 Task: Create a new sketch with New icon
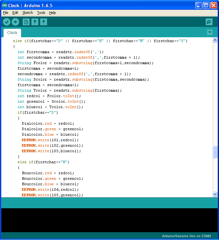pyautogui.click(x=26, y=22)
